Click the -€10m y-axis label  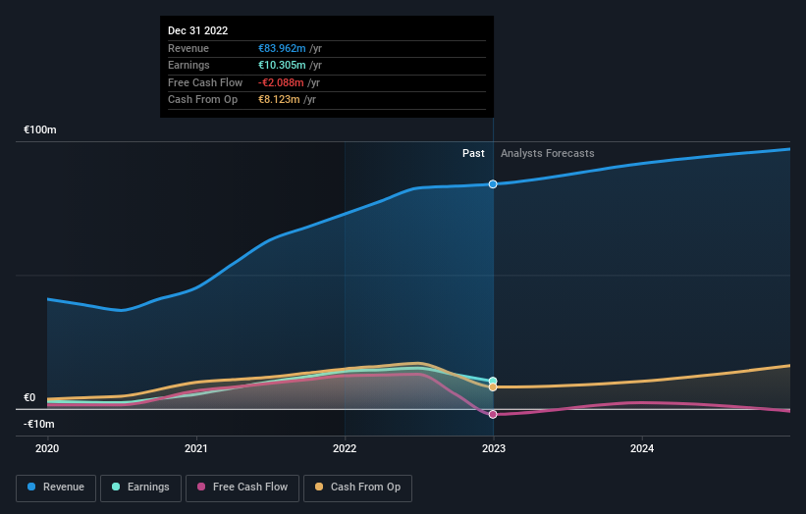(x=39, y=424)
